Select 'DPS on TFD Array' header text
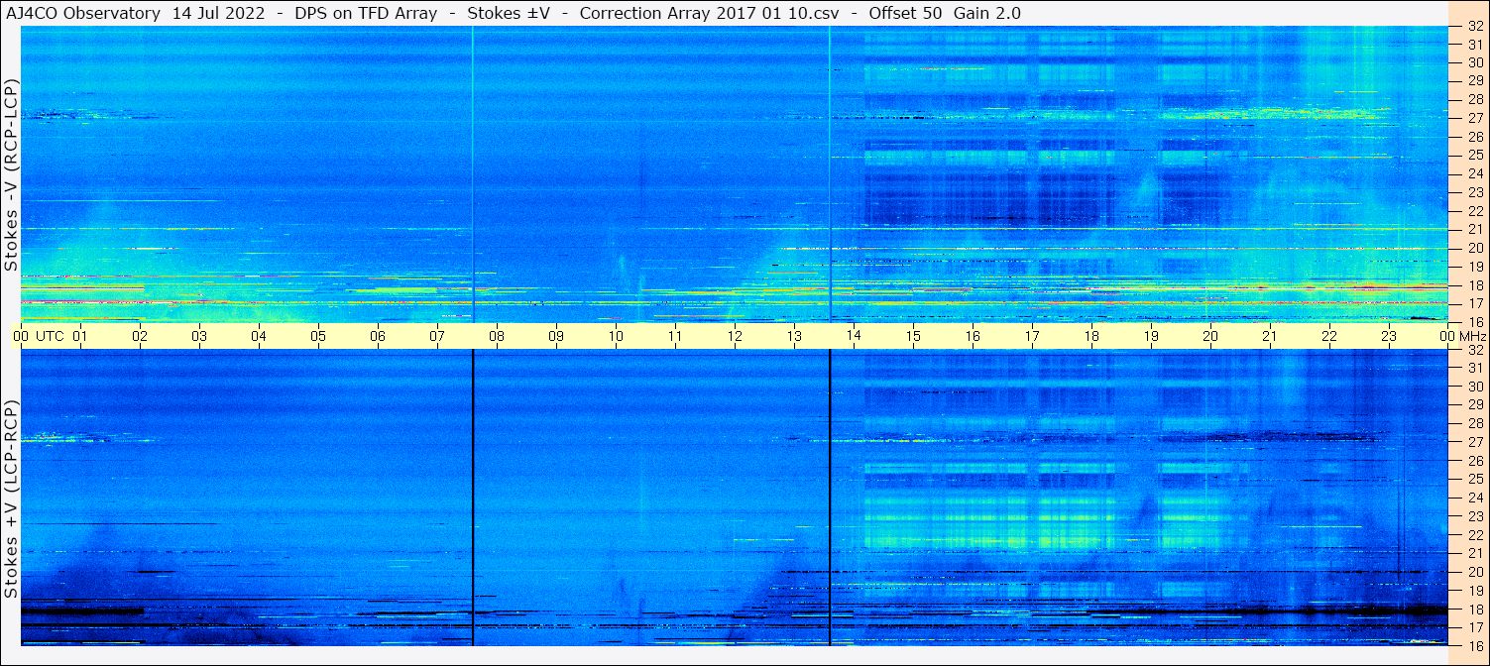Screen dimensions: 1490x666 [x=366, y=13]
